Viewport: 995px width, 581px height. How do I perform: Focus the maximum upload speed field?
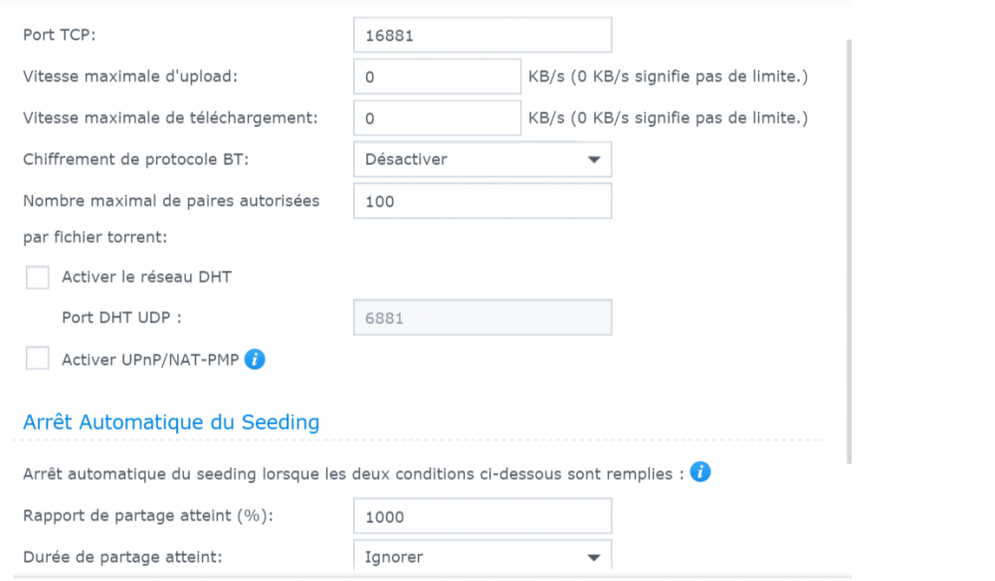437,77
